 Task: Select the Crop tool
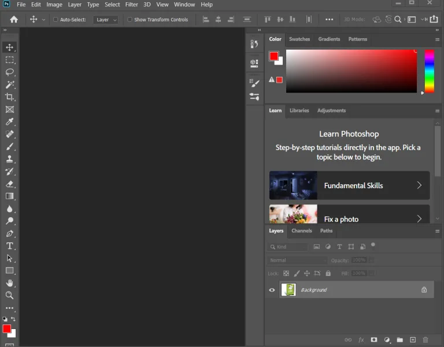(x=10, y=97)
